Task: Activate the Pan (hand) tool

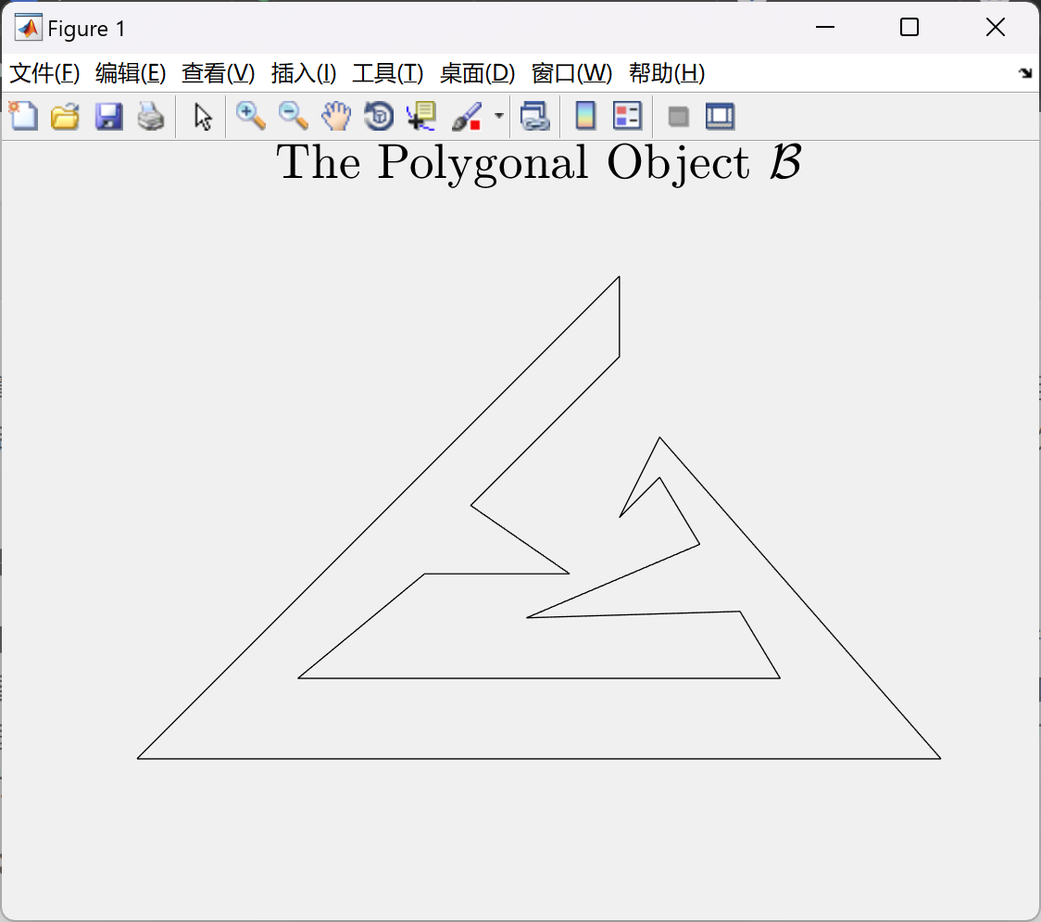Action: click(x=336, y=116)
